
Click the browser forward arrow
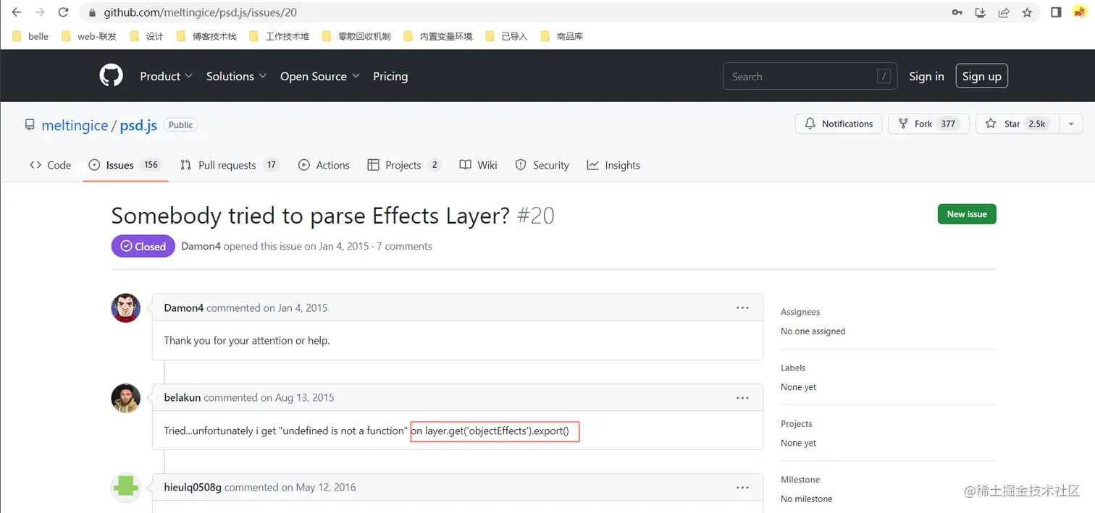pyautogui.click(x=40, y=12)
